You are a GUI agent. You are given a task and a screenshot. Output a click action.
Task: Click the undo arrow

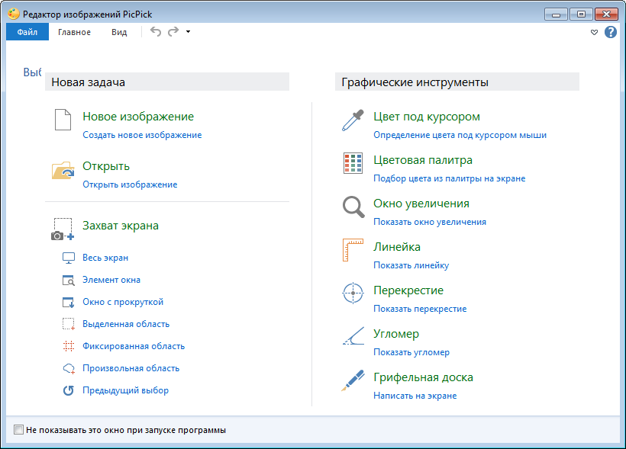coord(155,31)
